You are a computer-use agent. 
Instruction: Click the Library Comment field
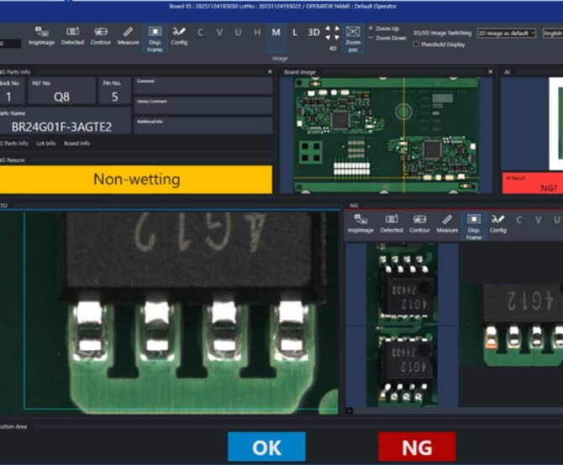pos(203,106)
